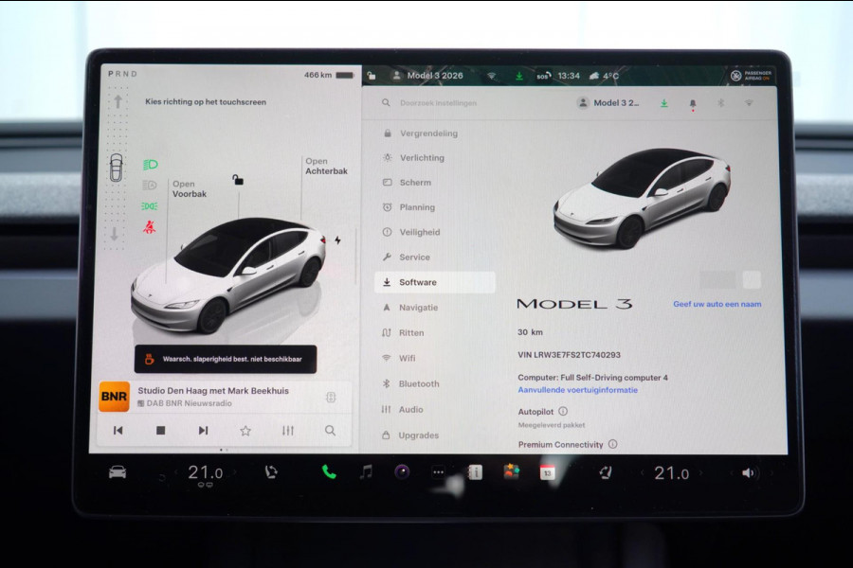Select the fog light icon on left panel
Screen dimensions: 853x568
pos(150,206)
